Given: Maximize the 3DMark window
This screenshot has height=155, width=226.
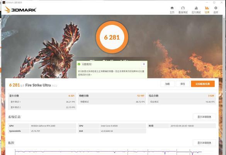Looking at the screenshot, I should click(x=214, y=2).
